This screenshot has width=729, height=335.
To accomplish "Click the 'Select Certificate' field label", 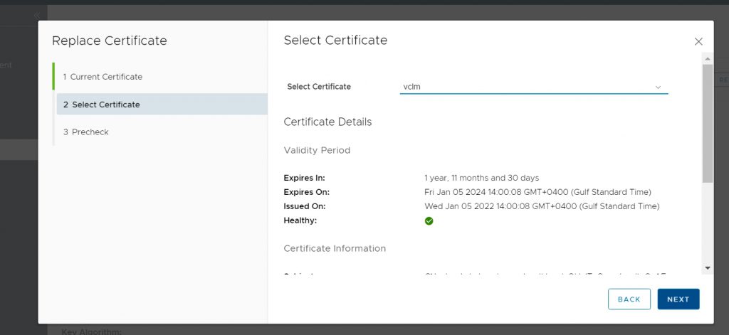I will tap(319, 87).
